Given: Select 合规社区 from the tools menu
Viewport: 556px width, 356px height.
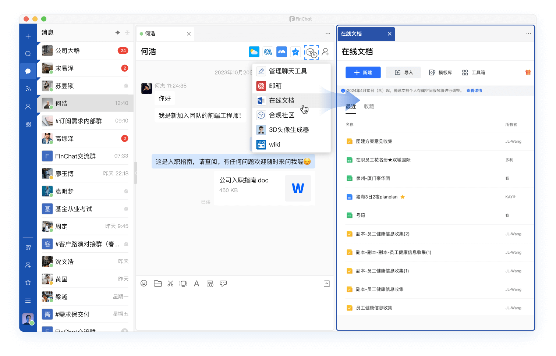Looking at the screenshot, I should coord(281,115).
